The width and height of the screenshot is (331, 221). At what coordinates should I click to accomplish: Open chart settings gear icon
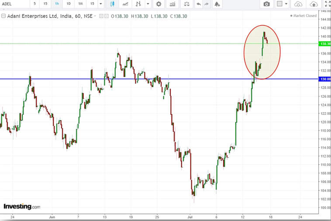[x=159, y=4]
